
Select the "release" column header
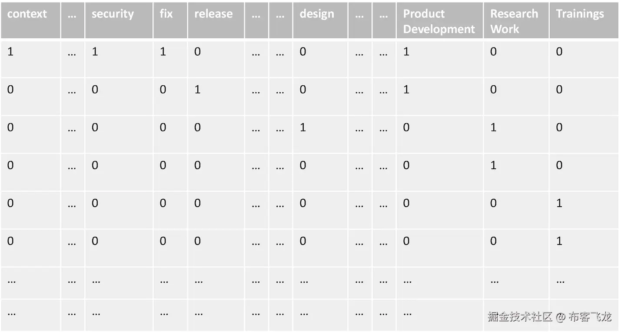pos(213,14)
